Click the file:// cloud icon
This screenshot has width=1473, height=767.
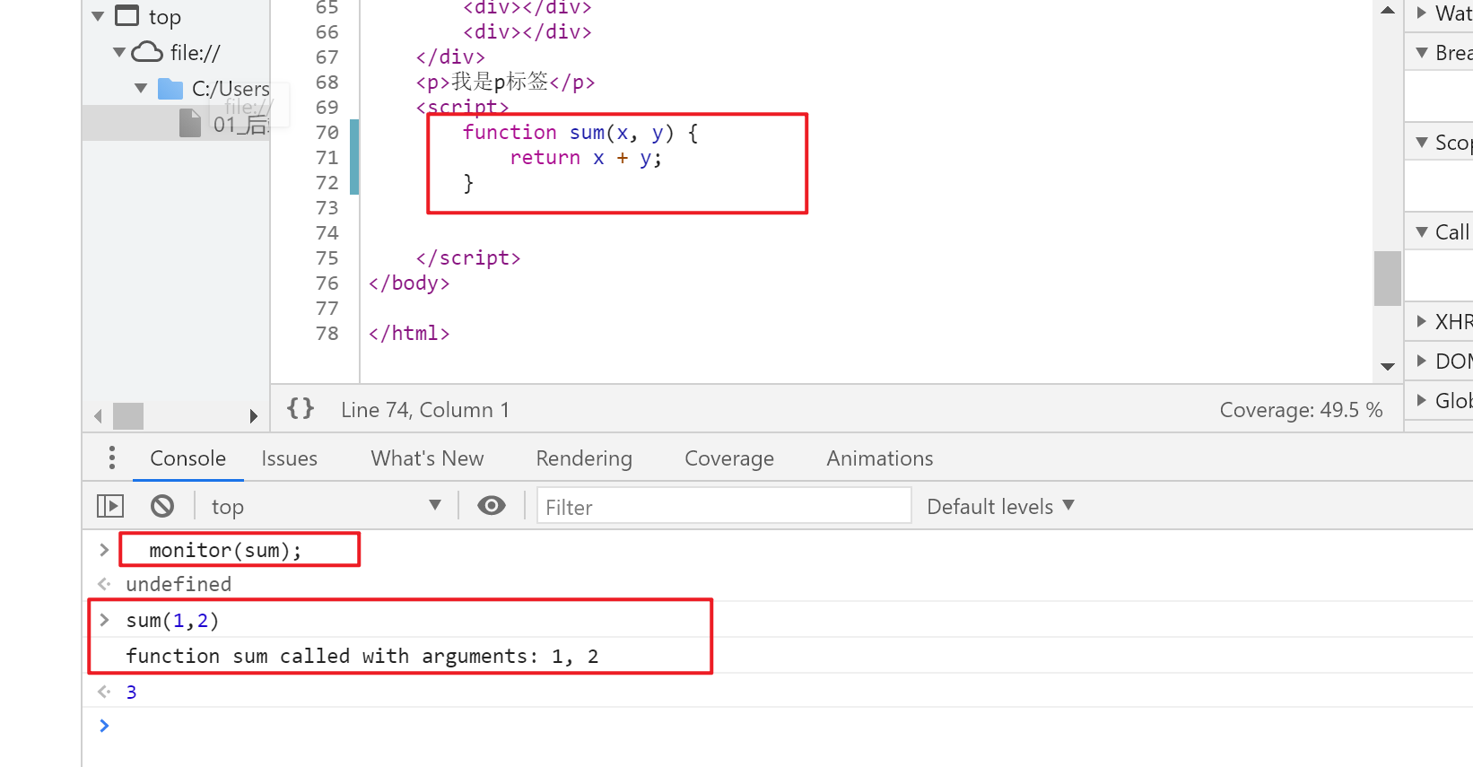pyautogui.click(x=147, y=52)
